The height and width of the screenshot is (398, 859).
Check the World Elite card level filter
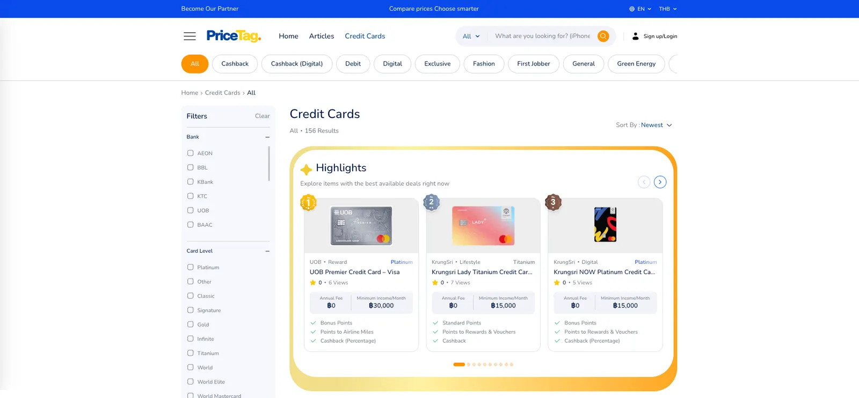coord(190,382)
